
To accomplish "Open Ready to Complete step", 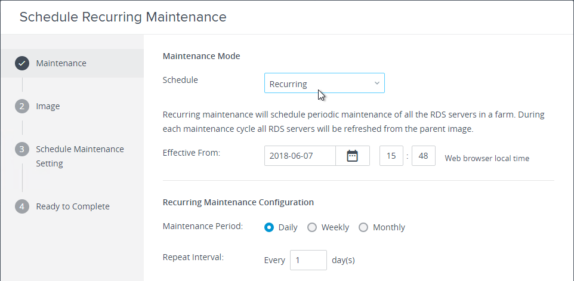I will [73, 206].
